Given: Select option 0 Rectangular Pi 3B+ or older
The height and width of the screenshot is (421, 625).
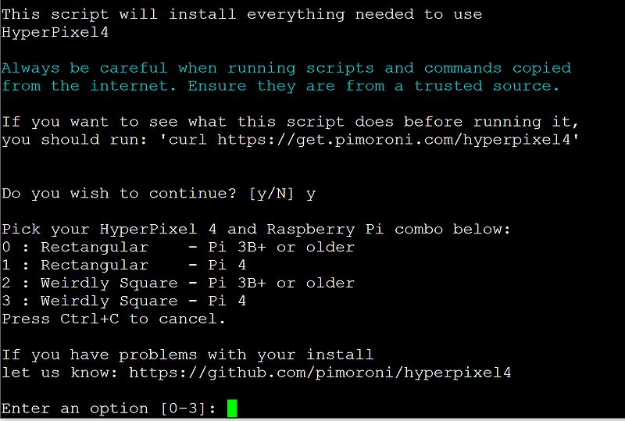Looking at the screenshot, I should (x=178, y=247).
